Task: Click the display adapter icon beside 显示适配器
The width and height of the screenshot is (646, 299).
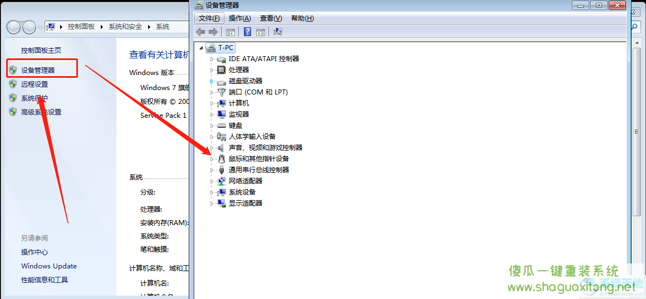Action: pos(222,203)
